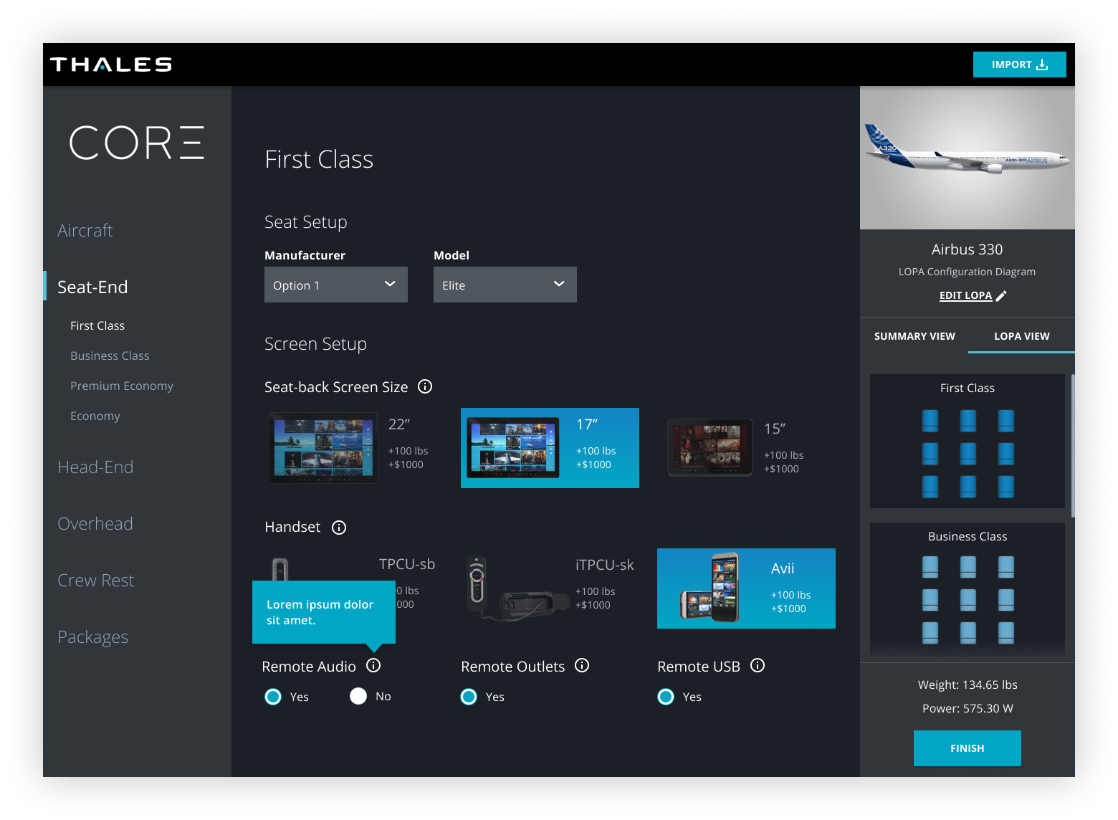This screenshot has height=820, width=1118.
Task: Click the pencil icon beside Edit LOPA
Action: pos(1001,295)
